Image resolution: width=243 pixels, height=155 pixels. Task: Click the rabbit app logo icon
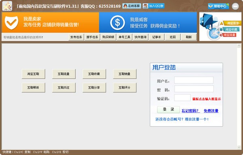coord(7,6)
